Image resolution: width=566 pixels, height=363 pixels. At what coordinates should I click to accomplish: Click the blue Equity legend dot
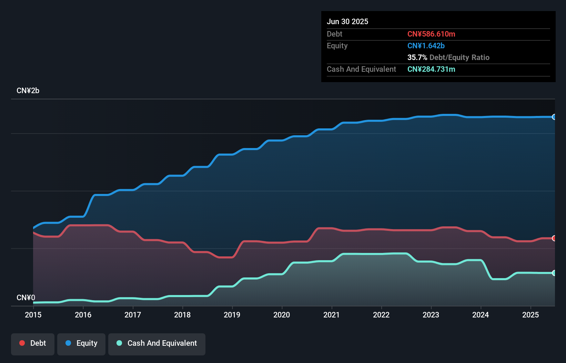[68, 343]
